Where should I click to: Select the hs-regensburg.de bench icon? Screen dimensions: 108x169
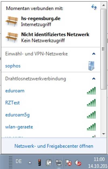click(x=12, y=21)
